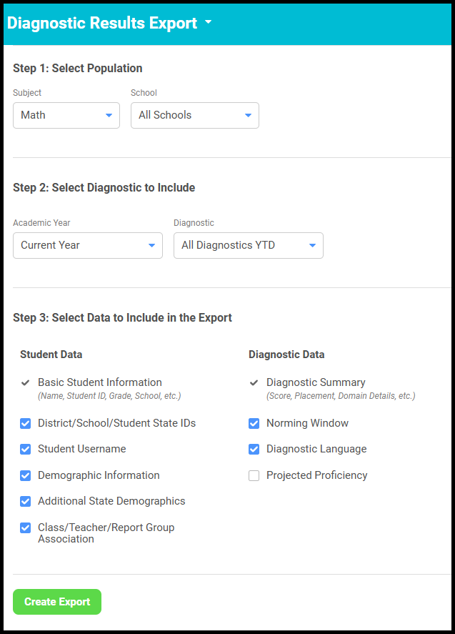This screenshot has width=455, height=634.
Task: Uncheck Class/Teacher/Report Group Association checkbox
Action: click(26, 527)
